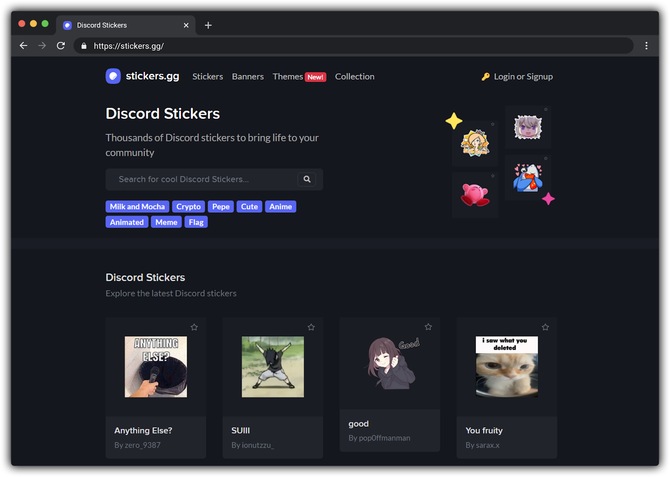Favorite the You fruity sticker
The image size is (670, 477).
(x=545, y=327)
